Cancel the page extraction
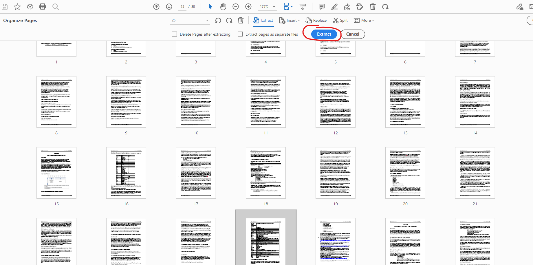Screen dimensions: 533x265 pos(353,34)
